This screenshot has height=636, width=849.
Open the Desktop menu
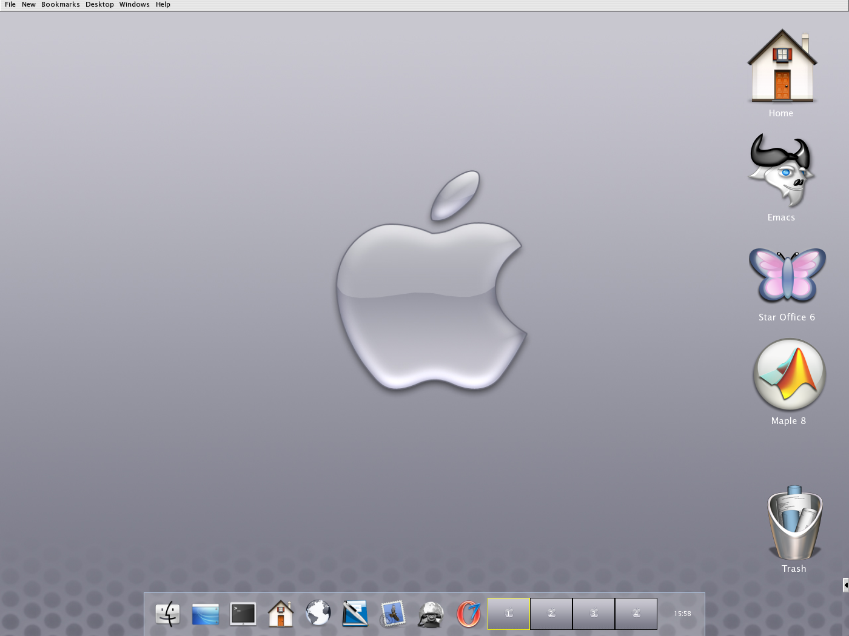click(x=99, y=4)
